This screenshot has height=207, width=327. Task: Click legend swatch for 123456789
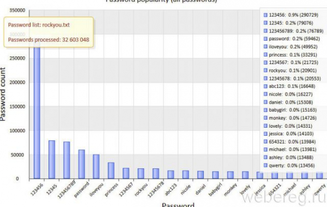265,31
